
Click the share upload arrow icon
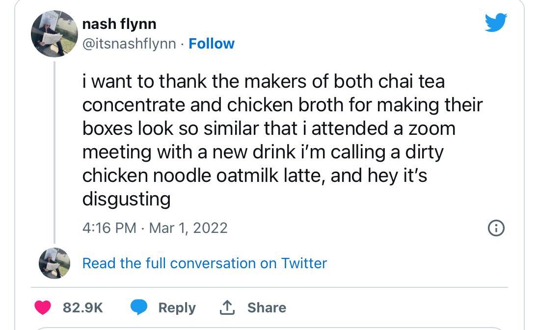(226, 307)
